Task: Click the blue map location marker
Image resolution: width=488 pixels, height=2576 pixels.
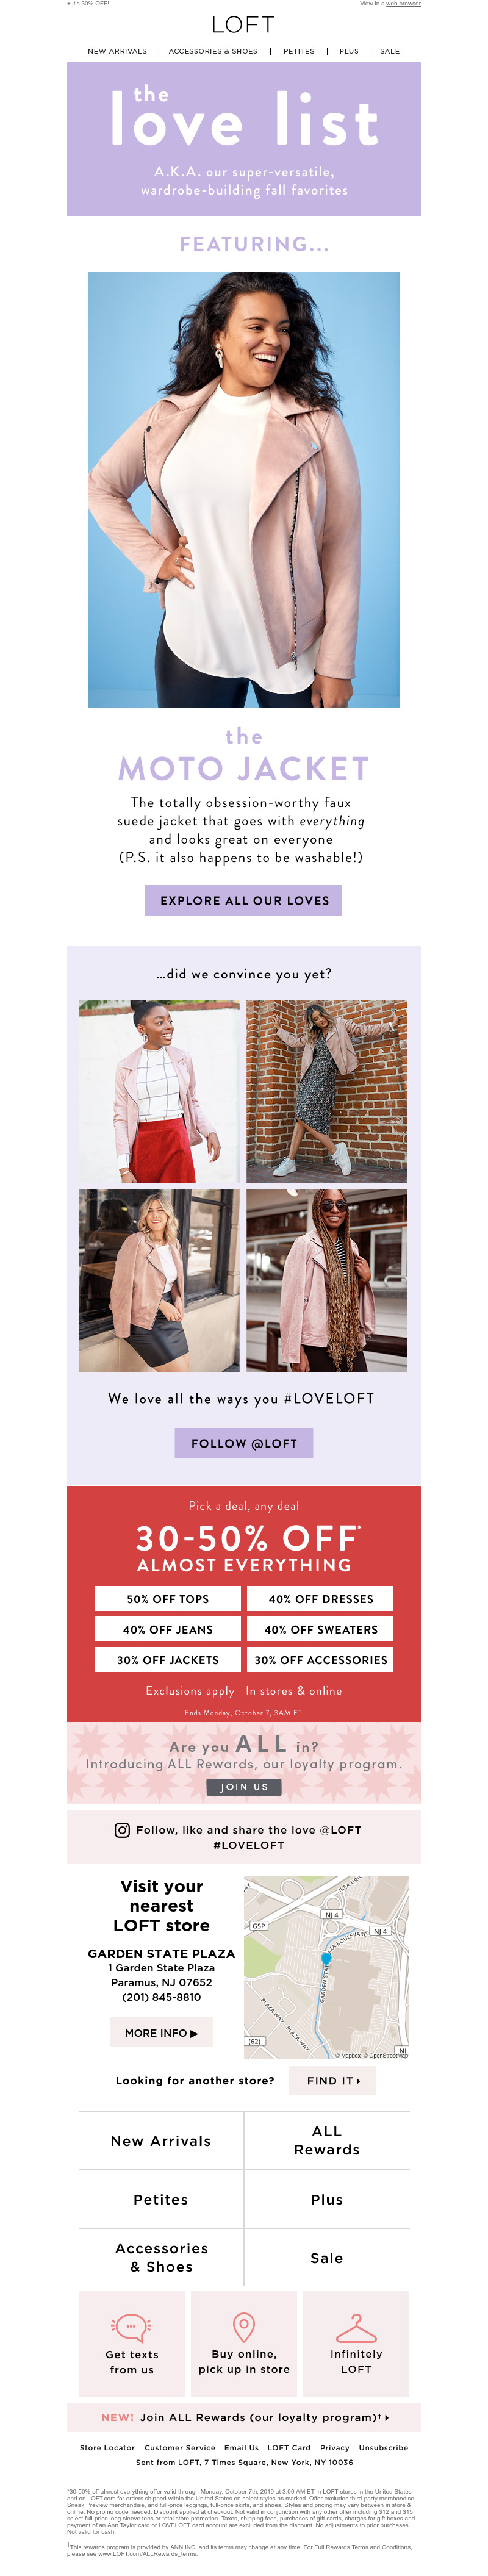Action: [x=326, y=1959]
